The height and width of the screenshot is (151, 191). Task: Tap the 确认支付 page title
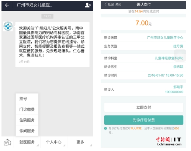pos(143,4)
